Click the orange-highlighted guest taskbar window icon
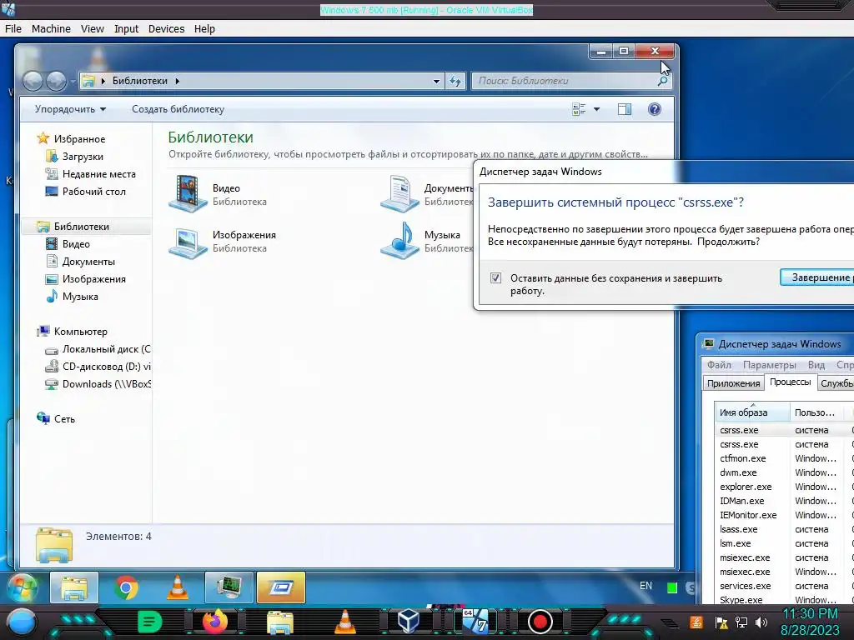This screenshot has width=854, height=640. point(281,587)
